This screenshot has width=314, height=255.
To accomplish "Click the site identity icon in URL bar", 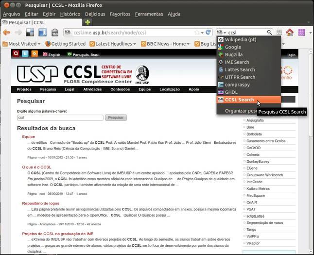I will tap(68, 32).
